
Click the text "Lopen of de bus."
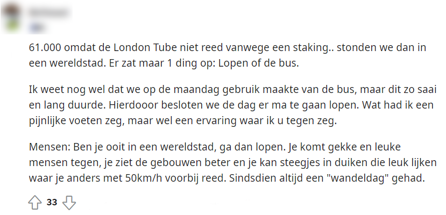pyautogui.click(x=262, y=62)
